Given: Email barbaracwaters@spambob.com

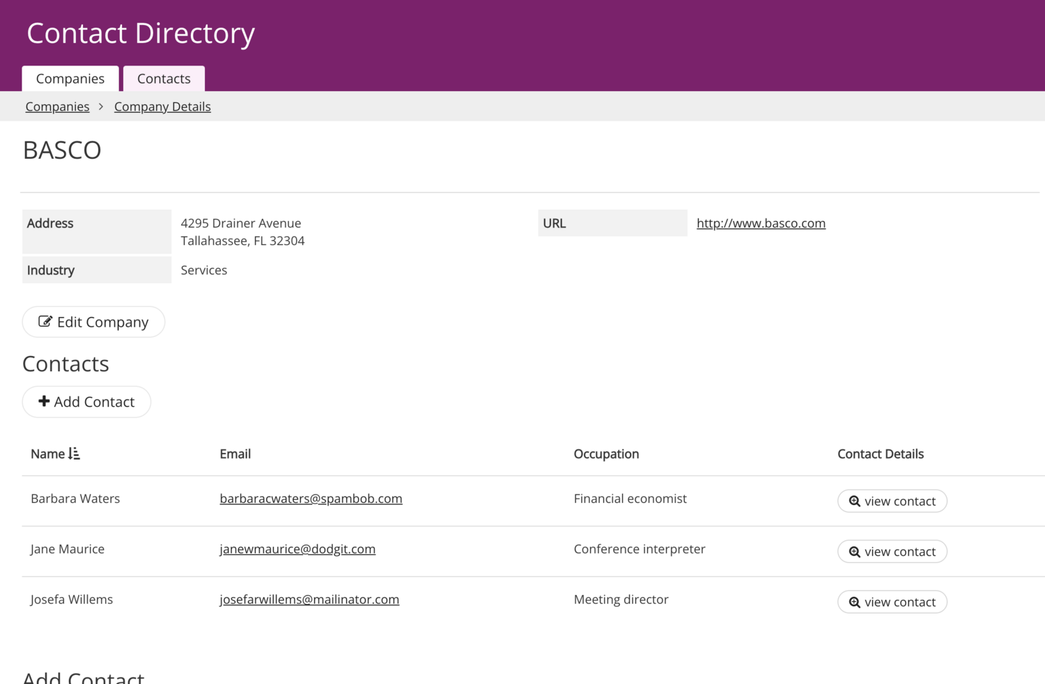Looking at the screenshot, I should pyautogui.click(x=311, y=499).
